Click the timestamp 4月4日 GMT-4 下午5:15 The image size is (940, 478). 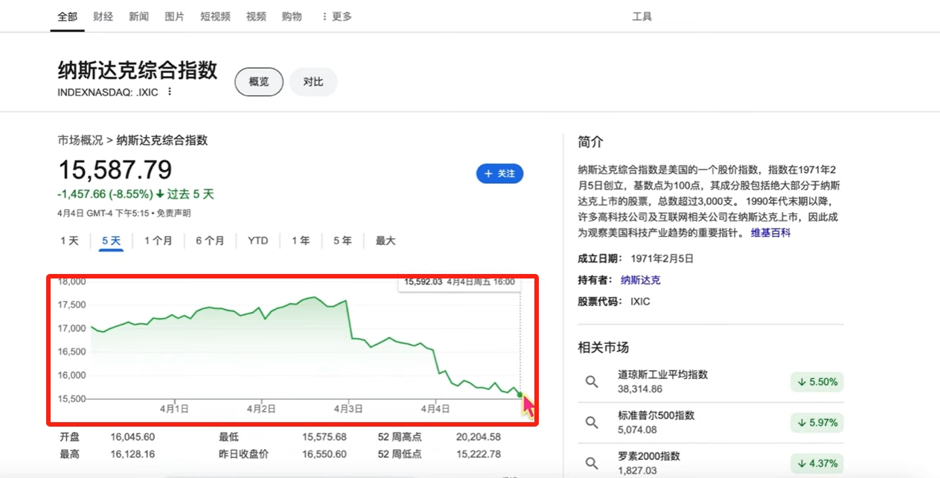(x=103, y=213)
